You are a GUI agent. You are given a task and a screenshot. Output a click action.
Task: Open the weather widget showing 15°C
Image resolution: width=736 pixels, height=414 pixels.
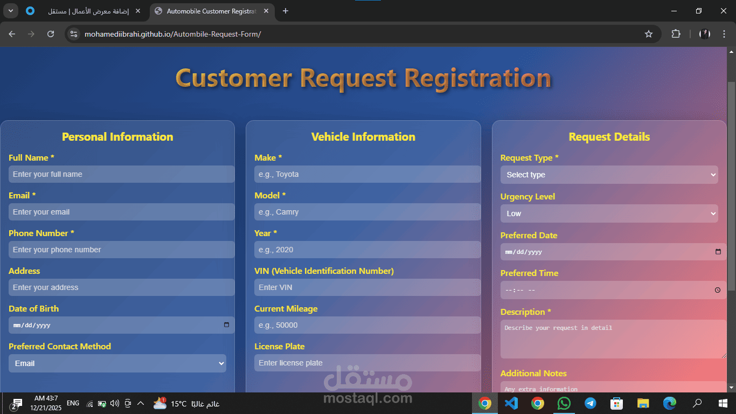pyautogui.click(x=186, y=403)
